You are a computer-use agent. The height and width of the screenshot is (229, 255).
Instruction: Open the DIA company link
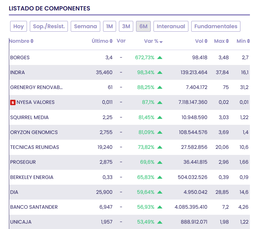[x=14, y=192]
